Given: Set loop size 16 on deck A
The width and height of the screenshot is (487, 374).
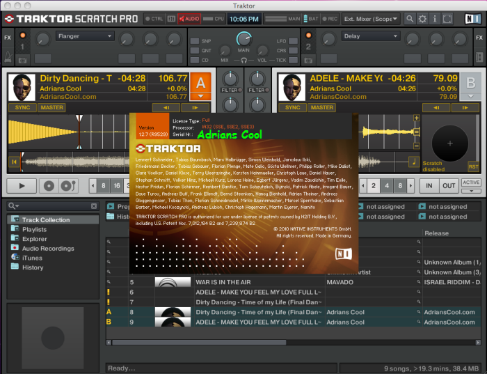Looking at the screenshot, I should coord(116,186).
